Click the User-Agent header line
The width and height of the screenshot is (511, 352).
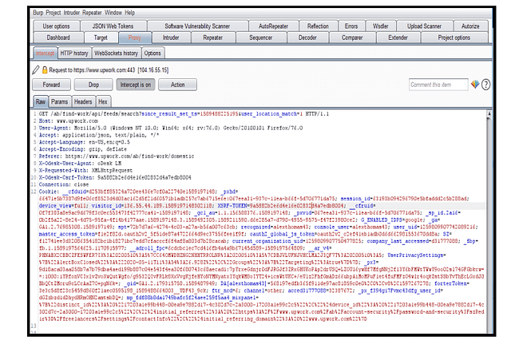tap(171, 128)
